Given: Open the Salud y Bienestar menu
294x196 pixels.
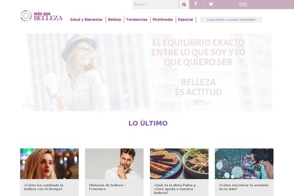Looking at the screenshot, I should coord(86,20).
